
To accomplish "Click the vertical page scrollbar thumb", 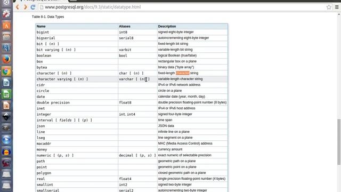I will 339,142.
